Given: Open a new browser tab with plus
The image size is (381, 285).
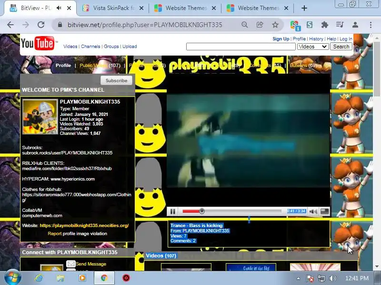Looking at the screenshot, I should click(x=304, y=8).
